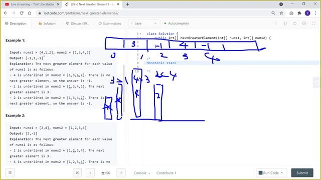Viewport: 321px width, 180px height.
Task: Open the Chrome profile avatar
Action: [x=307, y=13]
